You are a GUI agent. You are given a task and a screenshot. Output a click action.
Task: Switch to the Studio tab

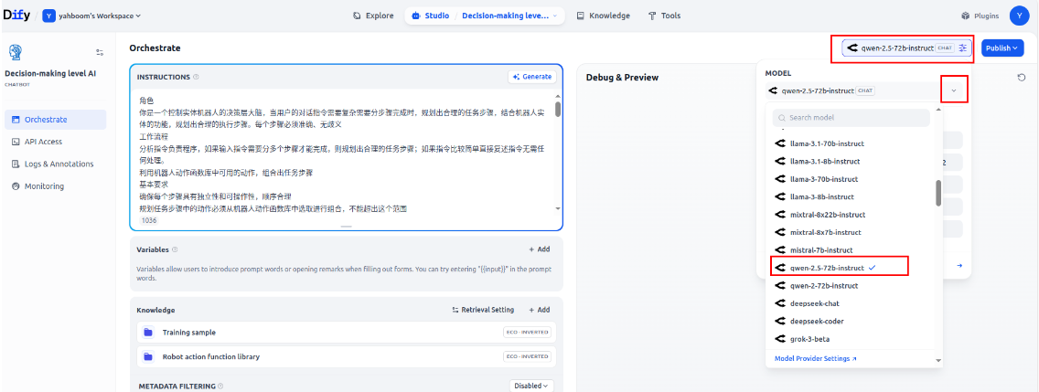[x=430, y=16]
